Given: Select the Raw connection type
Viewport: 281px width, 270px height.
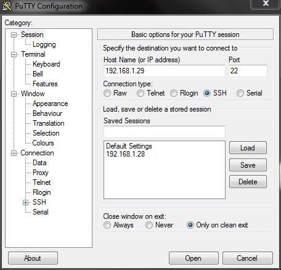Looking at the screenshot, I should 107,93.
